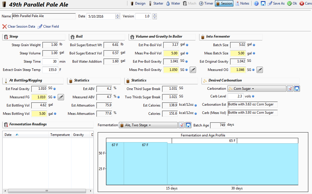Image resolution: width=312 pixels, height=194 pixels.
Task: Click blue dot beside Measured ABV
Action: point(119,97)
